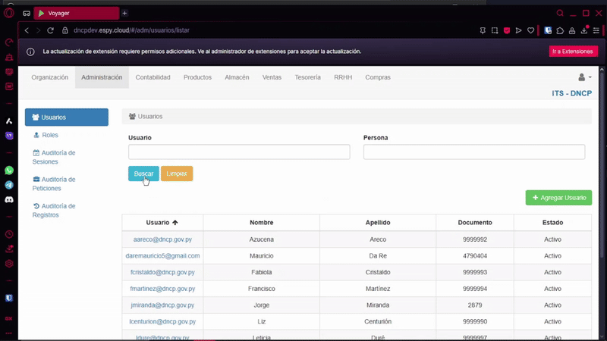The image size is (607, 341).
Task: Open the Contabilidad menu
Action: click(x=153, y=77)
